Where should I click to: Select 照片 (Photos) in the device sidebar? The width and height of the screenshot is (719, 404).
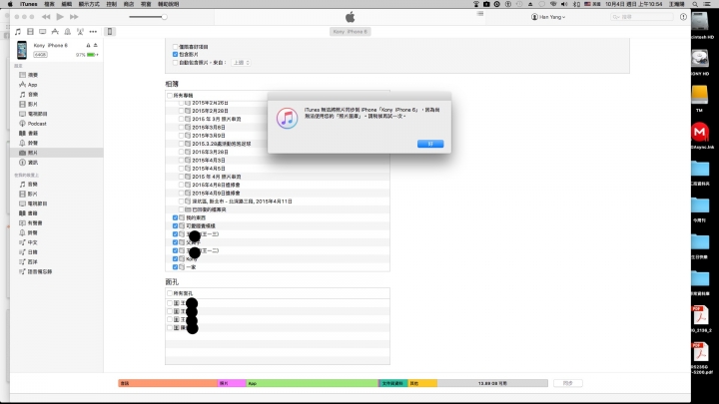[56, 153]
